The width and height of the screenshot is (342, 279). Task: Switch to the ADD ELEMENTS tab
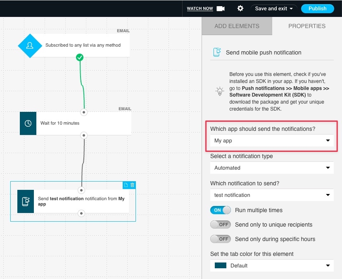tap(237, 26)
